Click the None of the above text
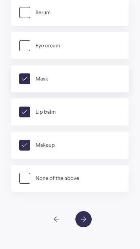Screen dimensions: 140x249 (57, 178)
